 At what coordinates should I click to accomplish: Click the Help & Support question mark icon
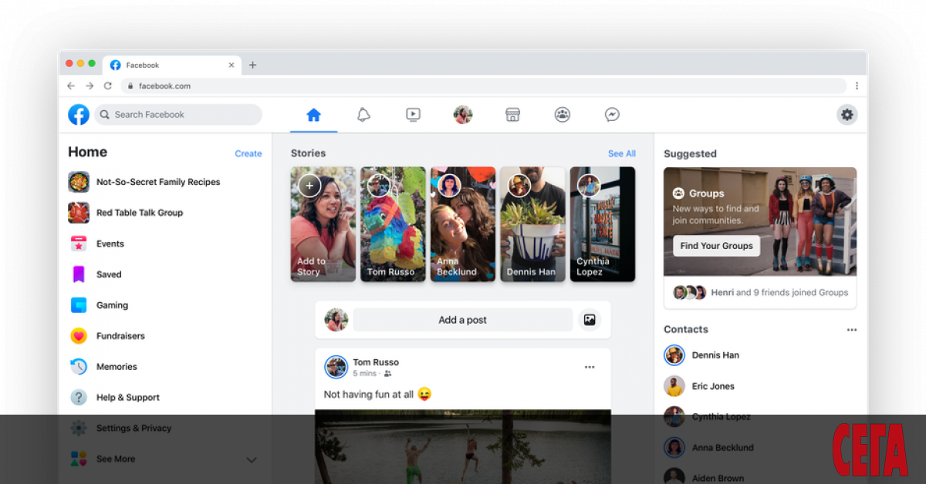pyautogui.click(x=79, y=398)
